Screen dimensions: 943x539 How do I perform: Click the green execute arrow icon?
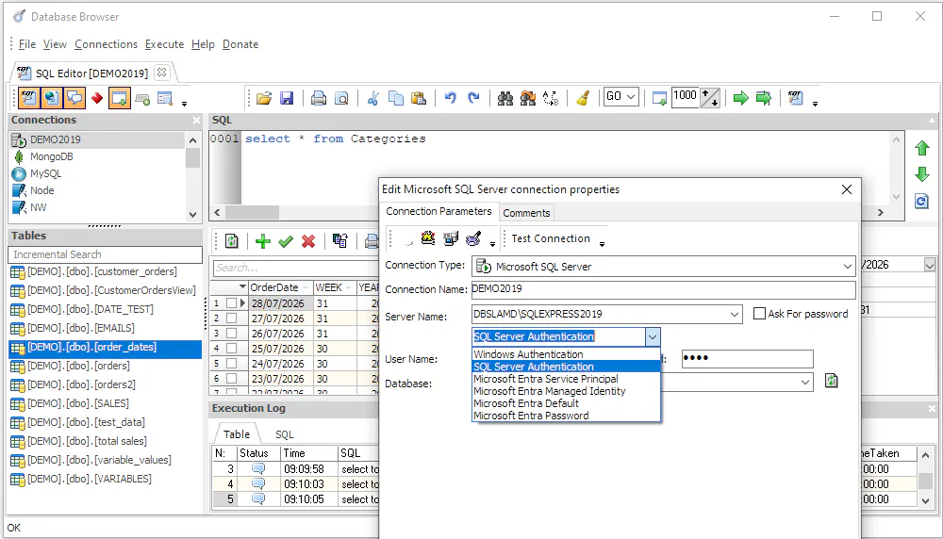(x=741, y=98)
